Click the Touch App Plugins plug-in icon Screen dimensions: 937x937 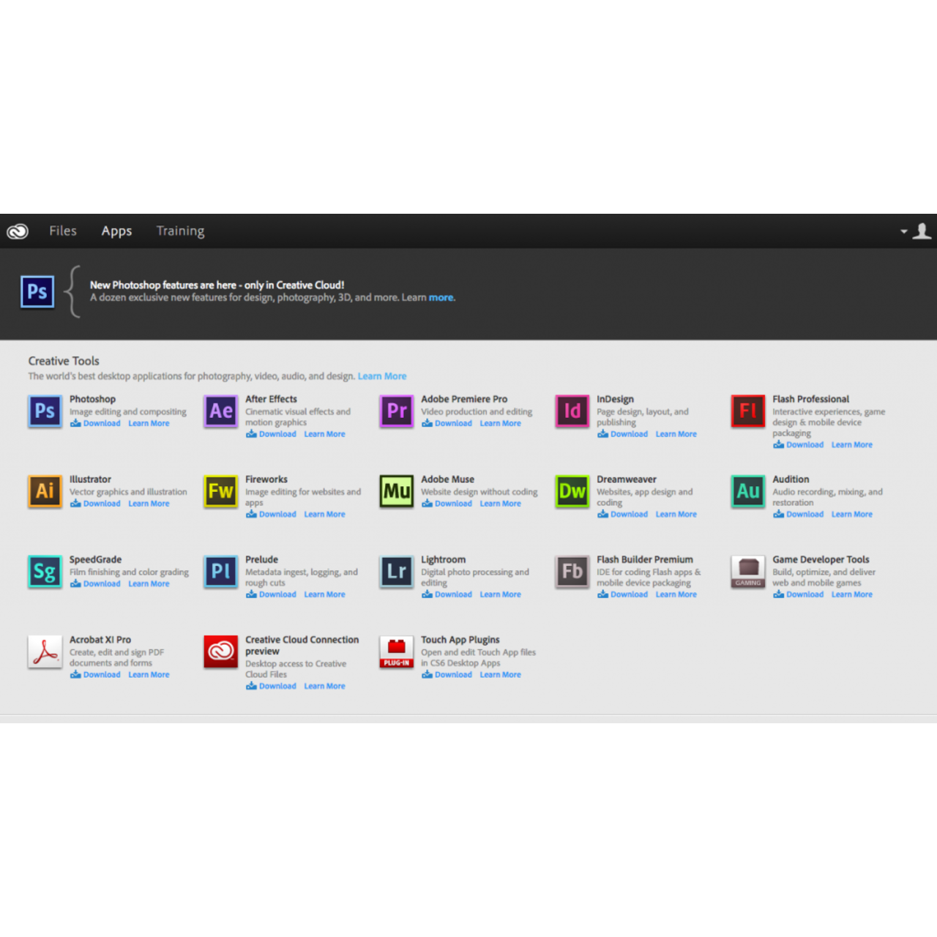(x=396, y=652)
